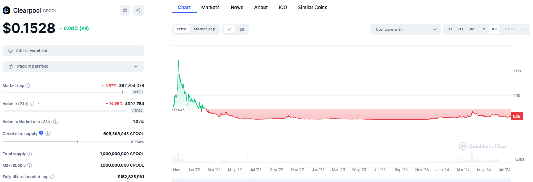
Task: Click plus icon on Track in portfolio
Action: tap(136, 67)
